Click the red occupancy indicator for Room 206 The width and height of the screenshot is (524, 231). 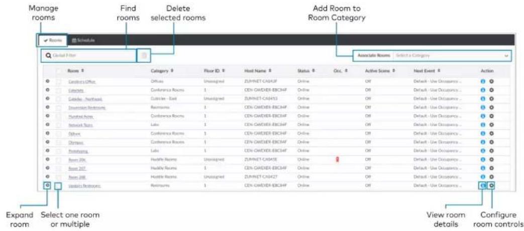[x=337, y=160]
